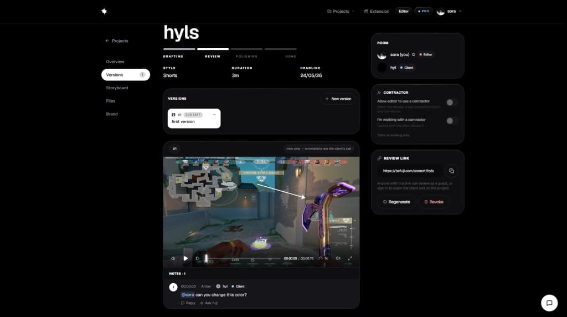The height and width of the screenshot is (317, 567).
Task: Click the Versions count badge
Action: coord(142,75)
